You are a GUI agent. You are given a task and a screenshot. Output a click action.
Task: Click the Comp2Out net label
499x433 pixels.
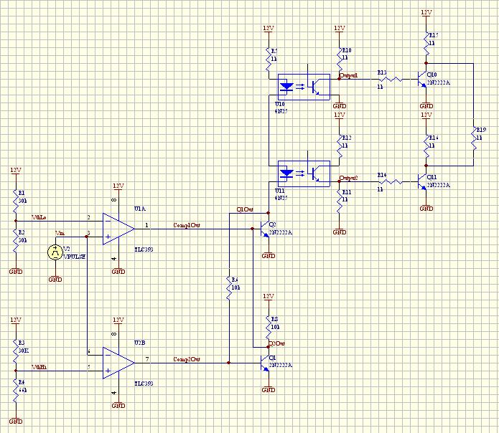click(187, 359)
